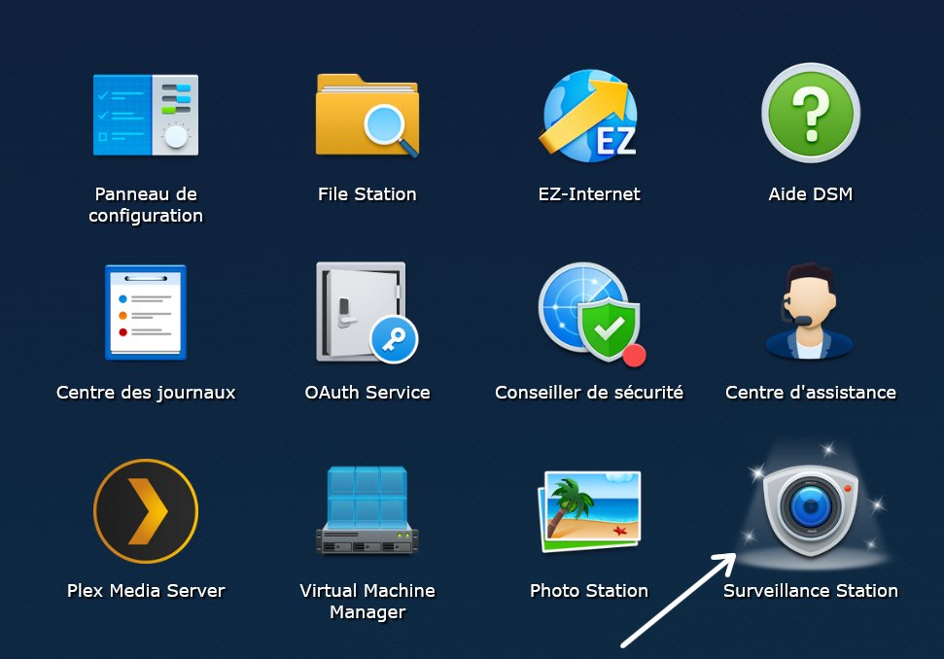Click the "File Station" label

pyautogui.click(x=367, y=194)
